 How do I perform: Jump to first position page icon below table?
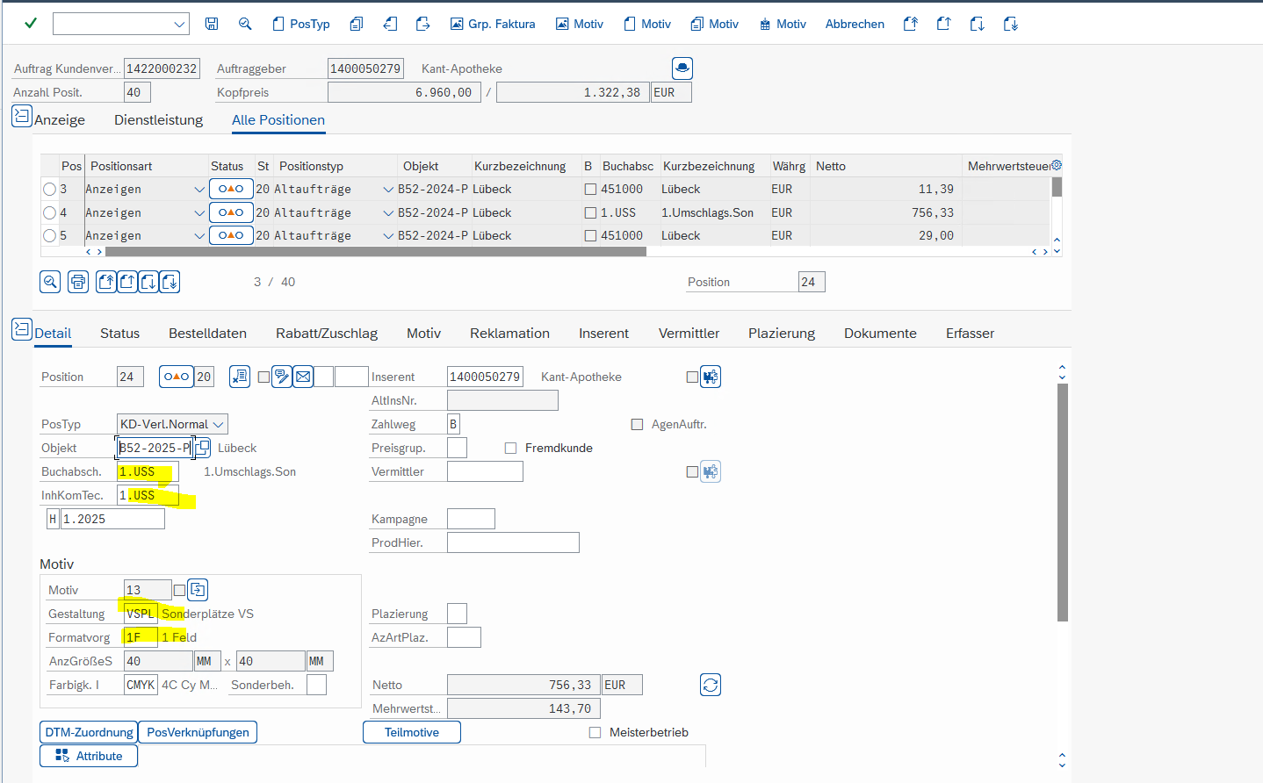[106, 282]
